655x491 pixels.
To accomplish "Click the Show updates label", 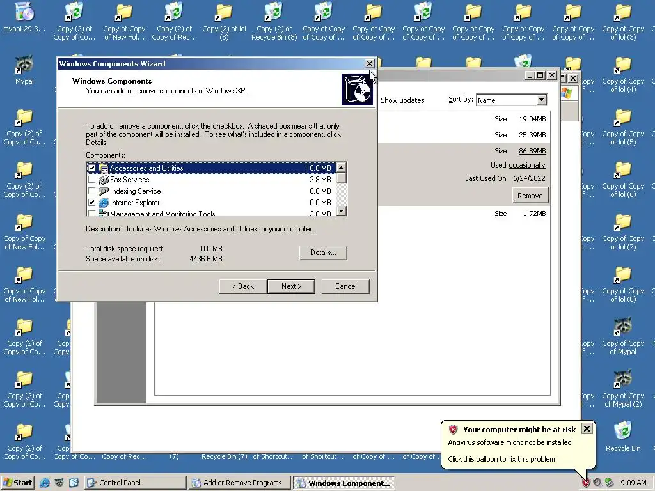I will 402,100.
